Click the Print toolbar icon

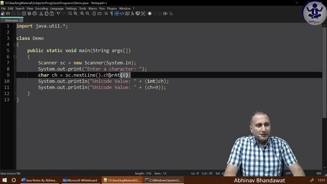pos(35,14)
